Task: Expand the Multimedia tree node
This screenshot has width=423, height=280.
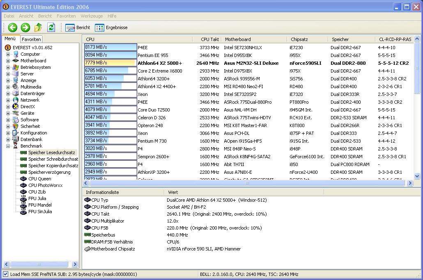Action: tap(8, 87)
